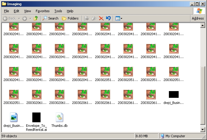
Task: Click the Move To toolbar icon
Action: tap(87, 18)
